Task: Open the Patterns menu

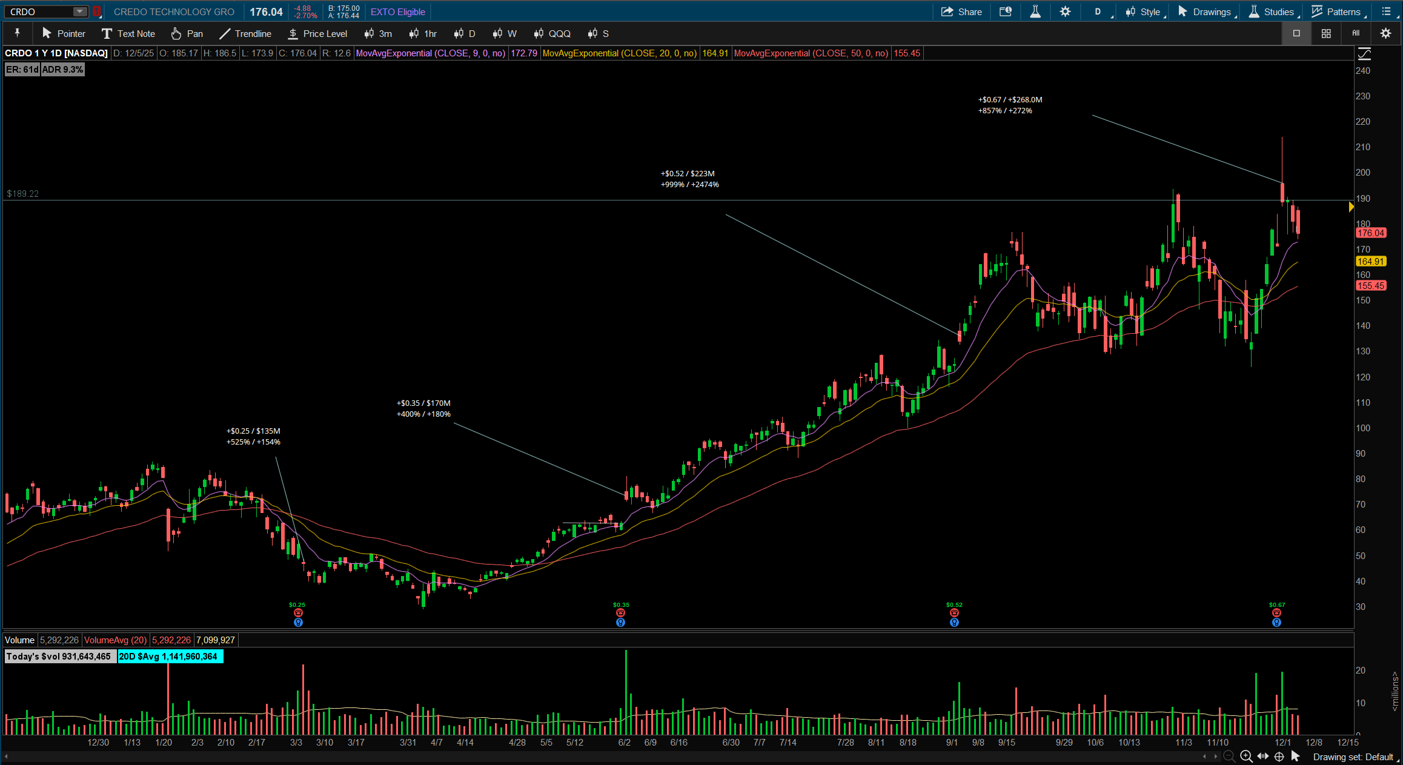Action: pos(1336,12)
